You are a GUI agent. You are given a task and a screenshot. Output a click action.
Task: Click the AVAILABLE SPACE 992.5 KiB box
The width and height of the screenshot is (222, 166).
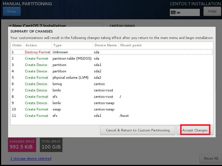click(x=22, y=145)
